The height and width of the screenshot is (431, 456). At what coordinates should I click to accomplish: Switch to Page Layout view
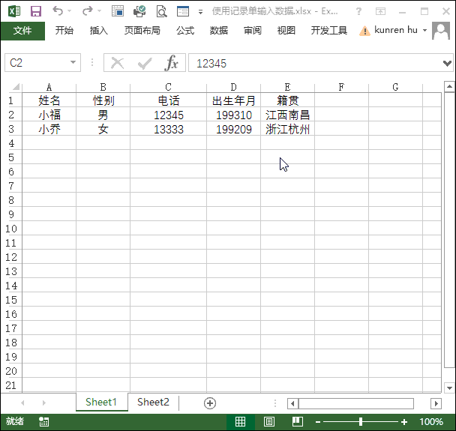pos(268,422)
